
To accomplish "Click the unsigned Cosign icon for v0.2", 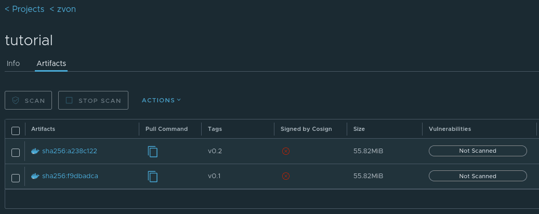I will coord(285,151).
